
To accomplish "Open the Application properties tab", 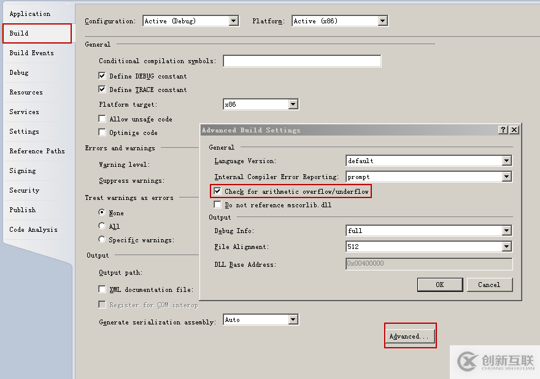I will [30, 13].
